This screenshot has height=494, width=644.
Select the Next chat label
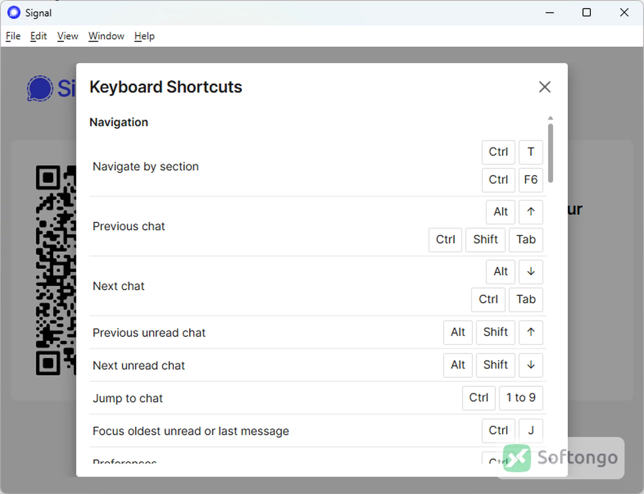(118, 286)
